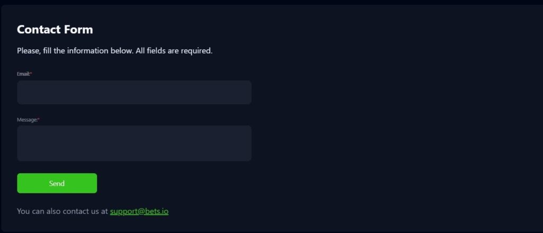Click the "Email:" field label
Image resolution: width=543 pixels, height=233 pixels.
tap(23, 74)
